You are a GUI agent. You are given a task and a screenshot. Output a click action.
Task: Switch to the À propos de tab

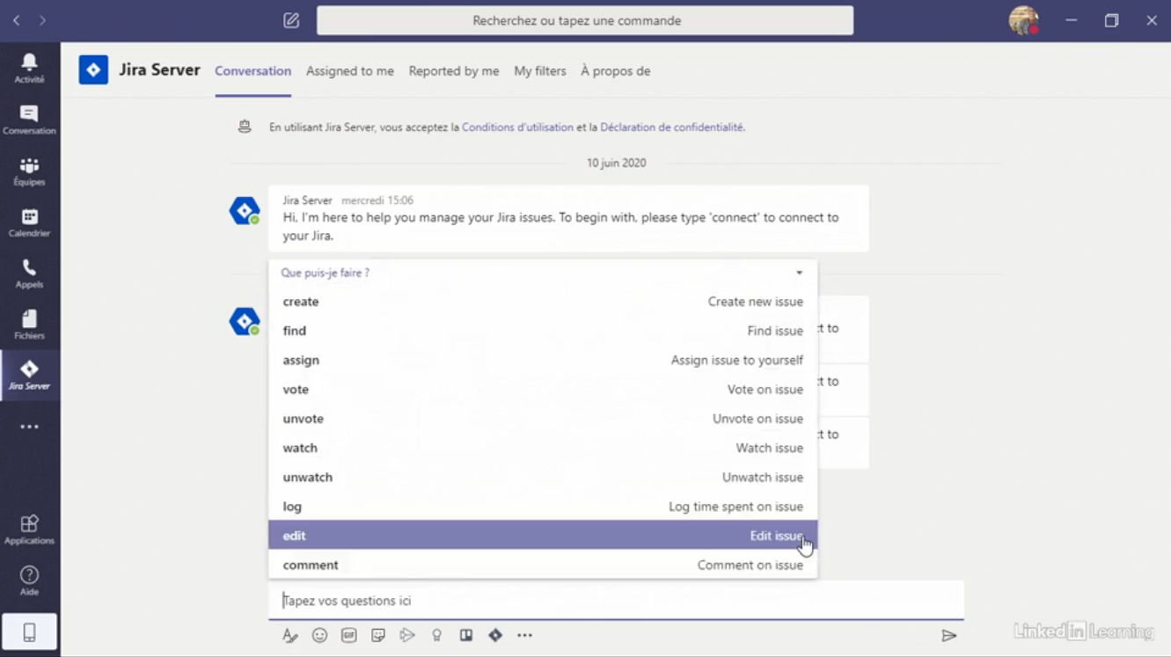click(x=616, y=71)
